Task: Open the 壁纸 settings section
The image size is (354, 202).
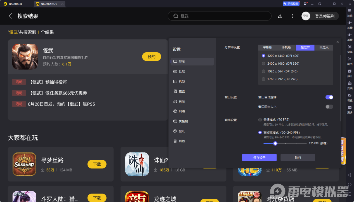Action: click(192, 131)
